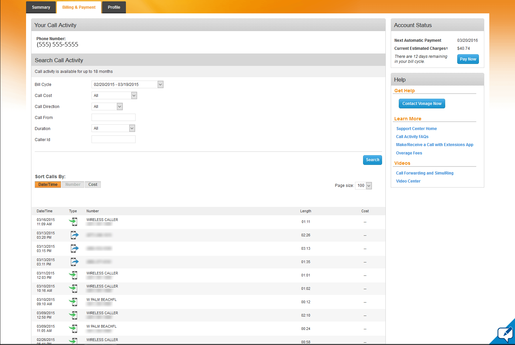
Task: Click Contact Vonage Now button
Action: (422, 104)
